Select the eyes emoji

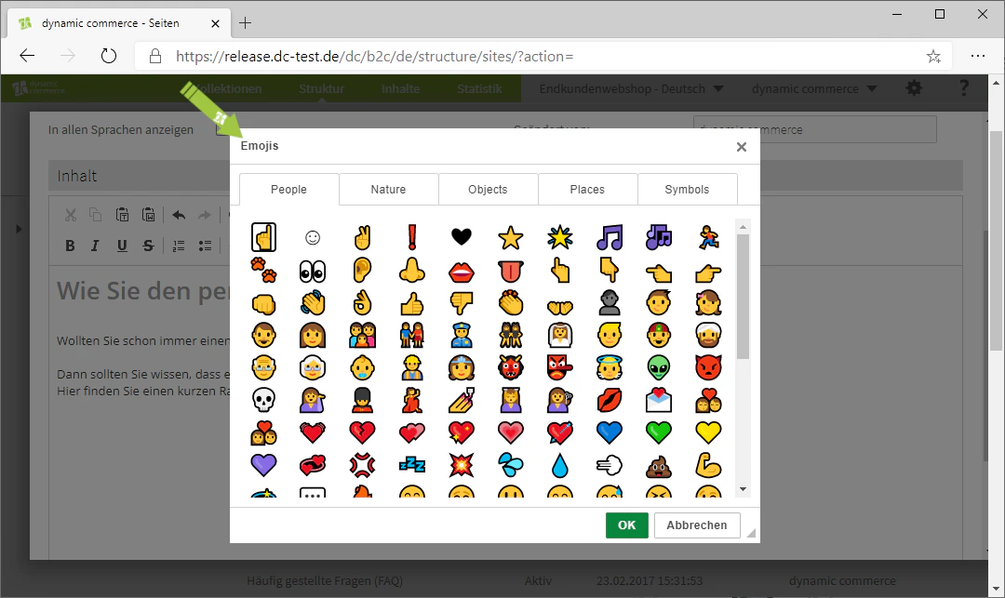[313, 271]
